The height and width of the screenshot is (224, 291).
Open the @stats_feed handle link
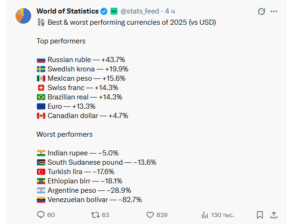pyautogui.click(x=139, y=11)
